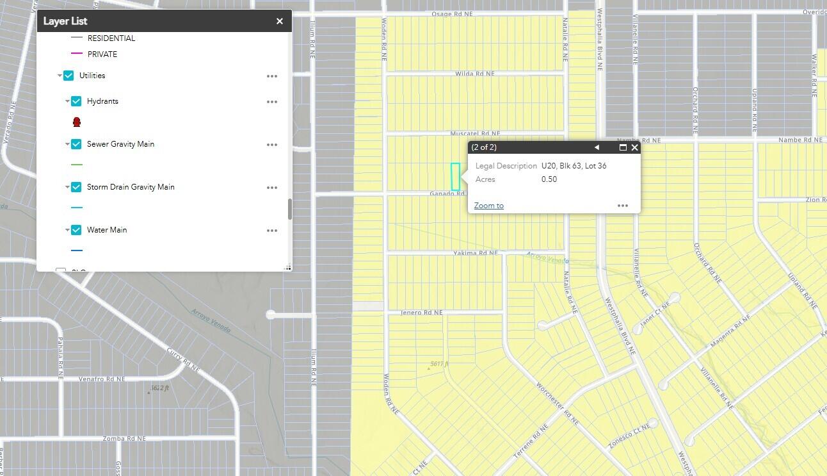Click the magenta PRIVATE road legend swatch
Image resolution: width=827 pixels, height=476 pixels.
coord(77,54)
